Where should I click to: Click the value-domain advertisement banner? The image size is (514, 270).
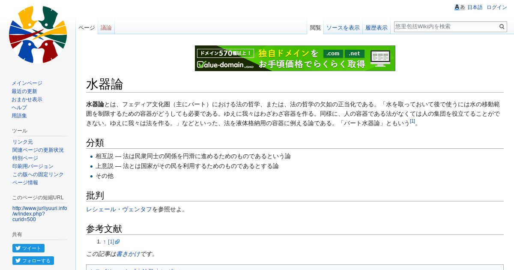pyautogui.click(x=295, y=58)
